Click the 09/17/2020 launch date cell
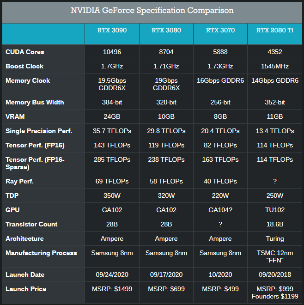This screenshot has height=305, width=304. (166, 275)
